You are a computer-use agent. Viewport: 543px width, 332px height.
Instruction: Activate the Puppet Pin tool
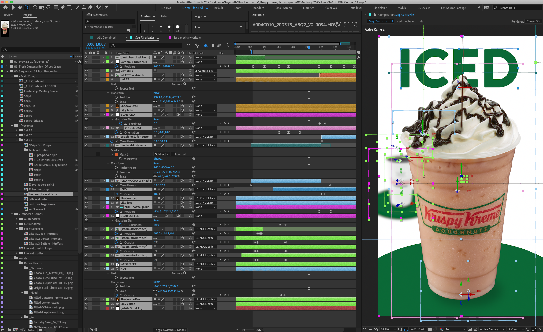tap(106, 8)
